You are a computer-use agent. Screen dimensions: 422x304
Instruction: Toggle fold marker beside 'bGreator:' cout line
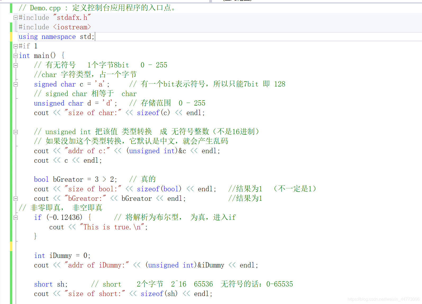16,199
